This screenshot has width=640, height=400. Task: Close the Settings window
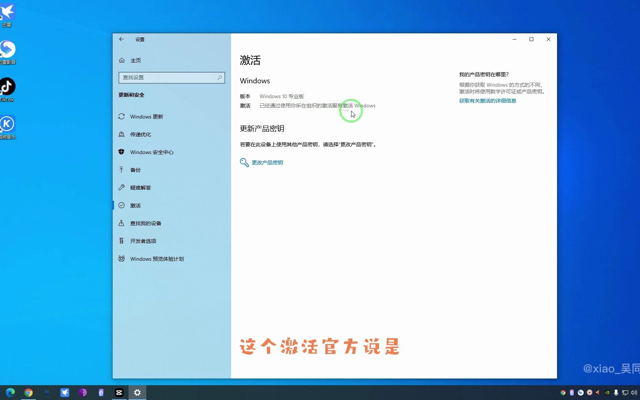pos(549,39)
